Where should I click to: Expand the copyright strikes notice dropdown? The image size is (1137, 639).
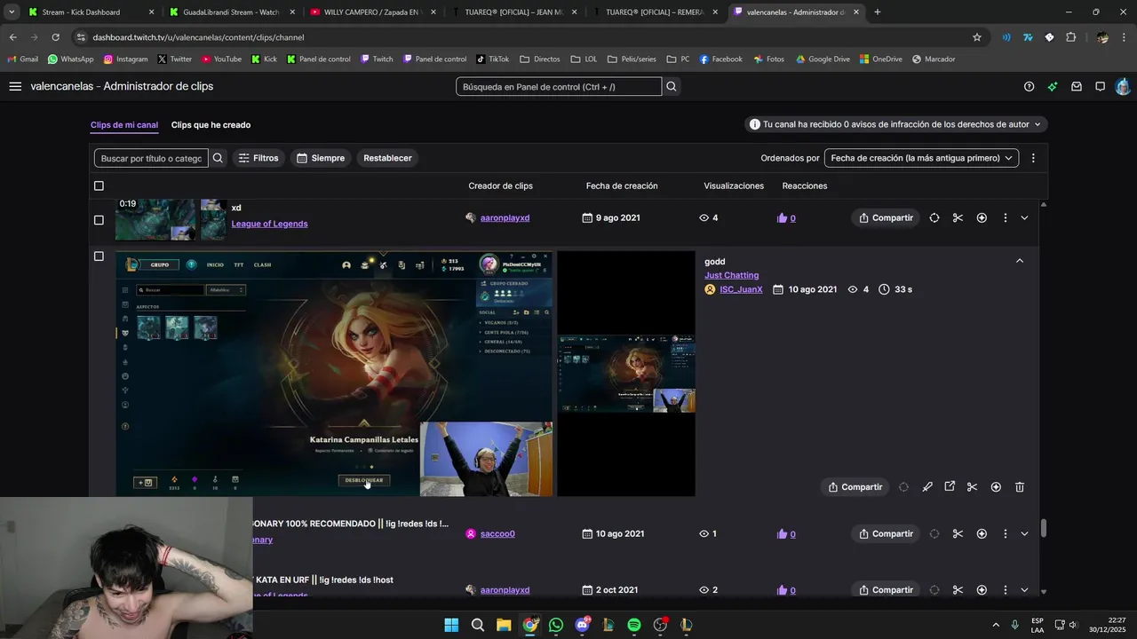pyautogui.click(x=896, y=124)
